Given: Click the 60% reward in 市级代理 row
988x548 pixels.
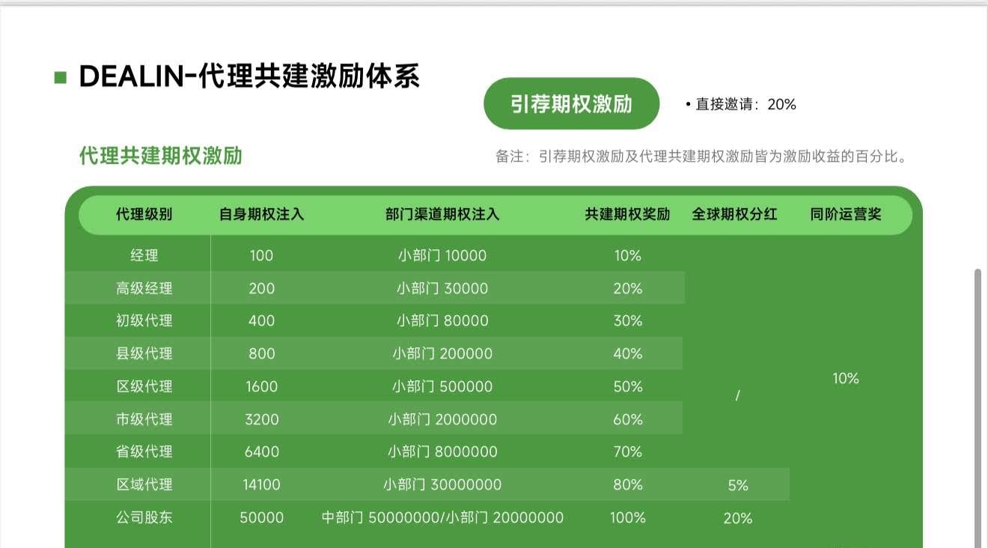Looking at the screenshot, I should point(628,419).
